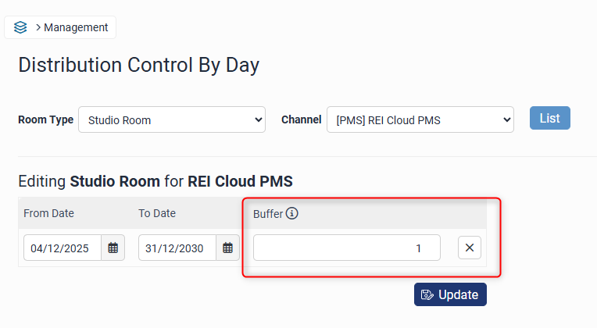Click the To Date column header
The width and height of the screenshot is (597, 328).
pyautogui.click(x=157, y=213)
